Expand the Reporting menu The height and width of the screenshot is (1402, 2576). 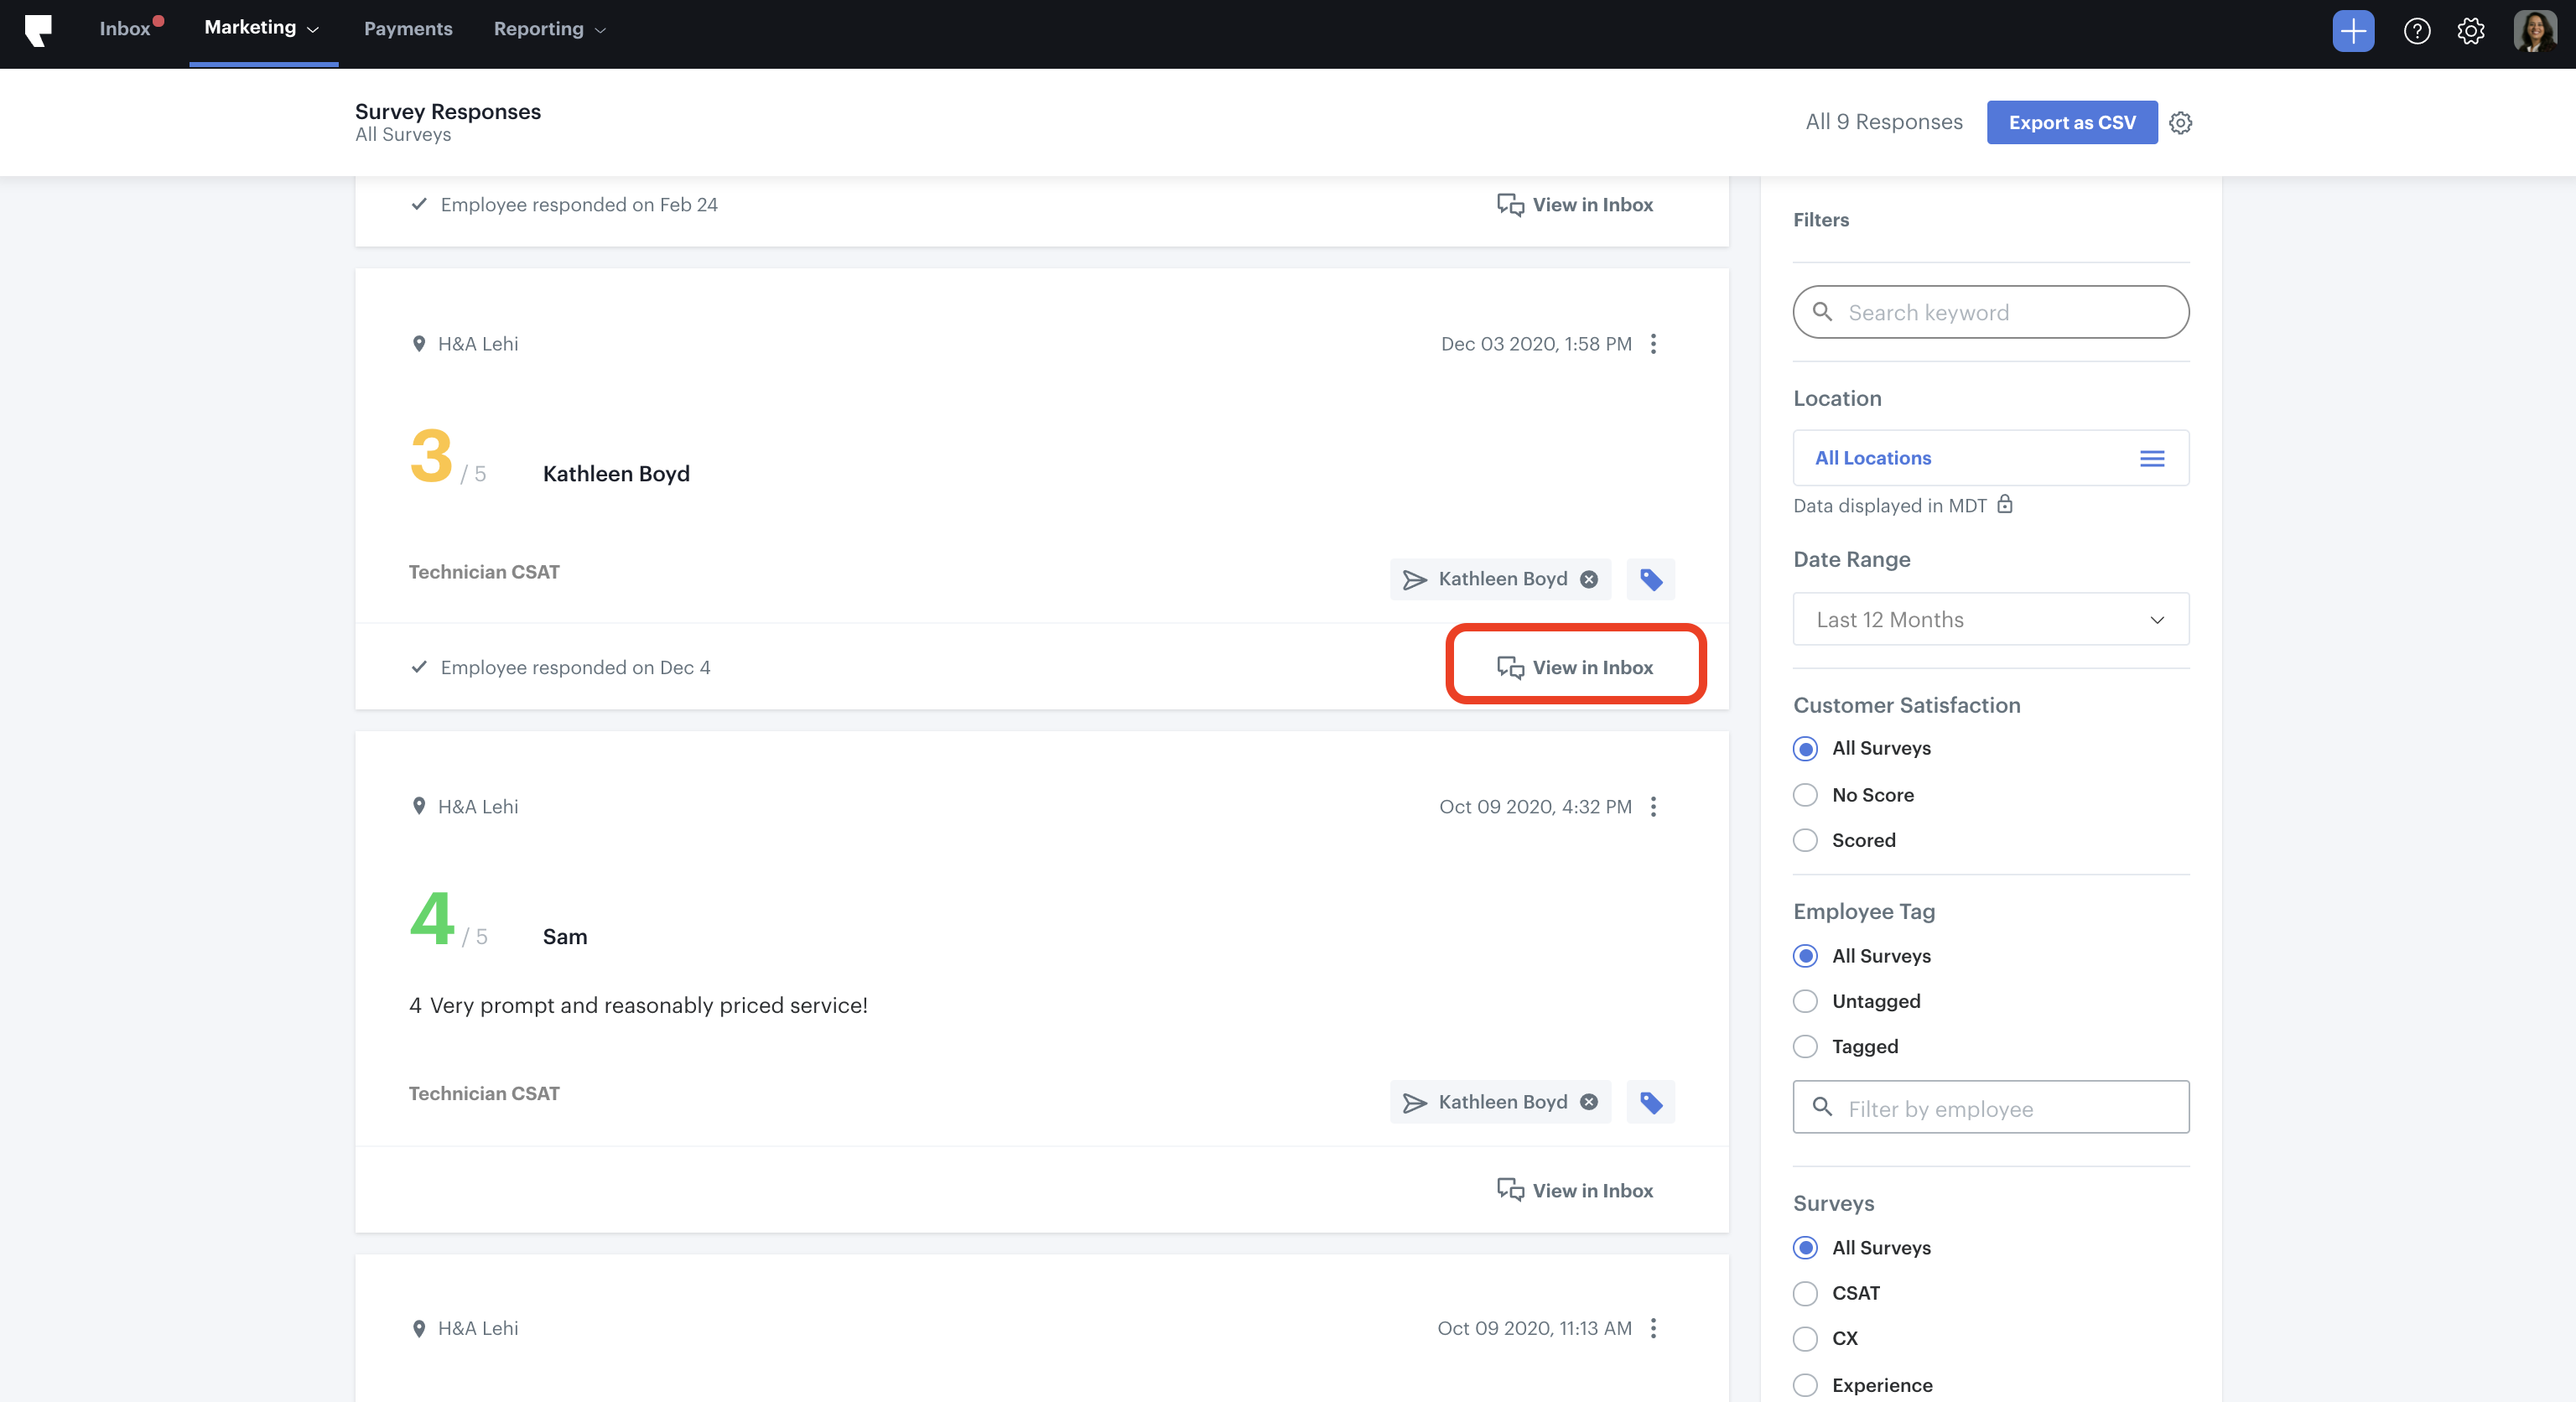549,29
